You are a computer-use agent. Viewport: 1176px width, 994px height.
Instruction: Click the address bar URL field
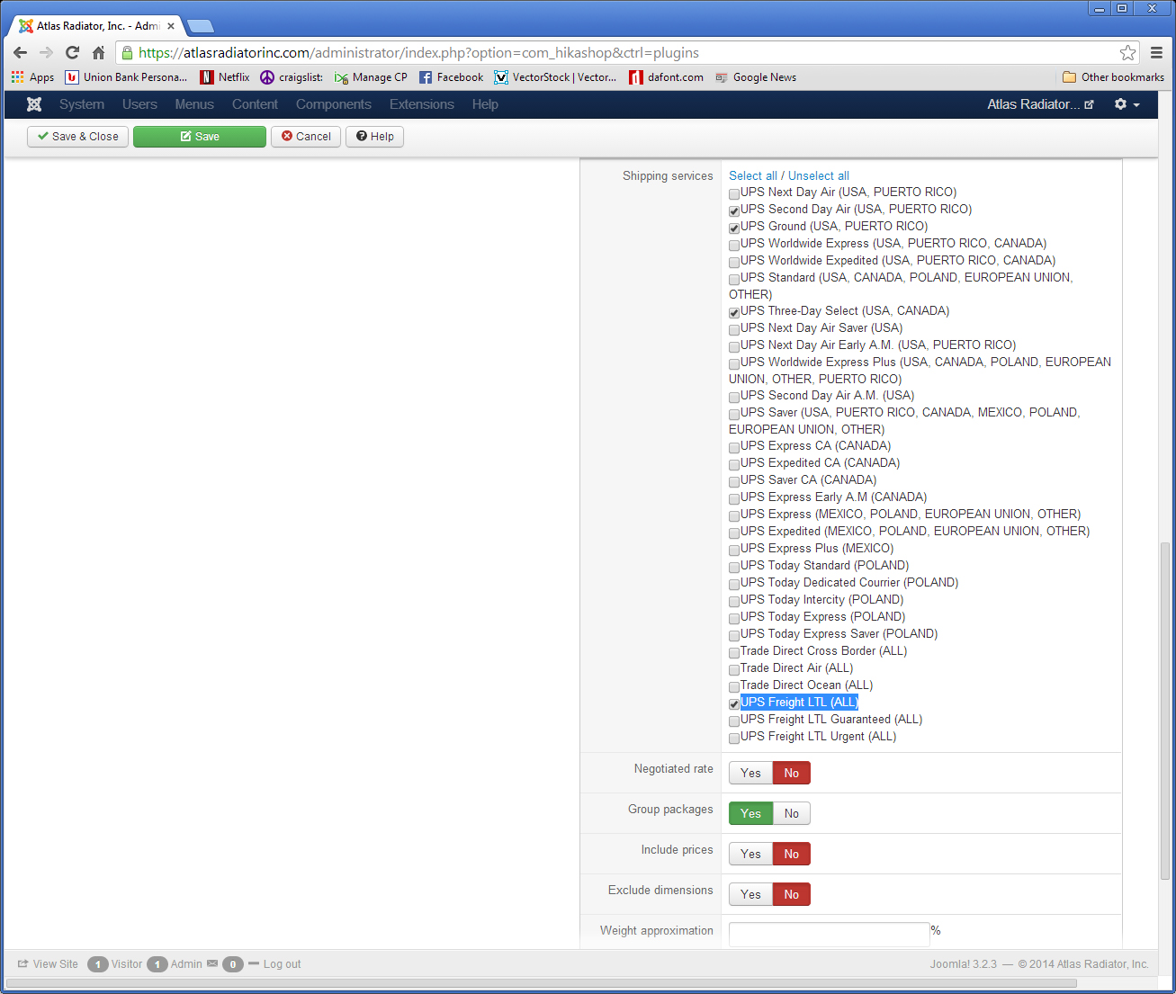[x=621, y=53]
